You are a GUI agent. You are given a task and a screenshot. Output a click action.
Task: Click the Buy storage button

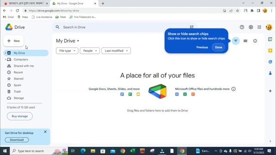coord(20,116)
